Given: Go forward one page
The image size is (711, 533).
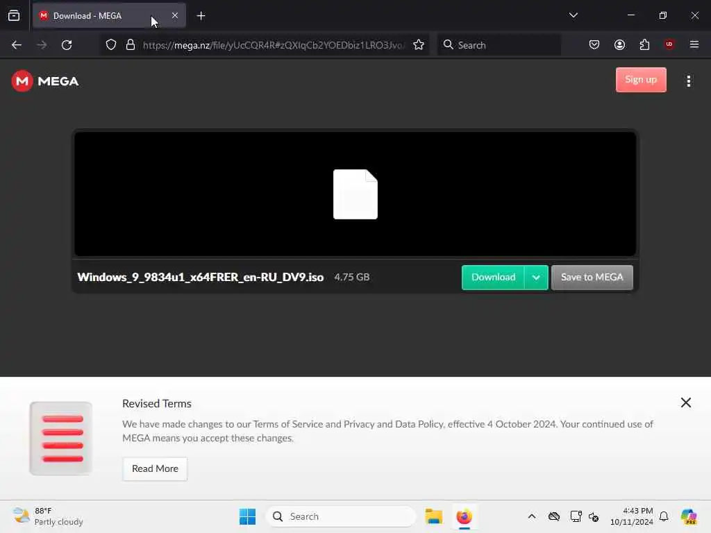Looking at the screenshot, I should point(42,45).
